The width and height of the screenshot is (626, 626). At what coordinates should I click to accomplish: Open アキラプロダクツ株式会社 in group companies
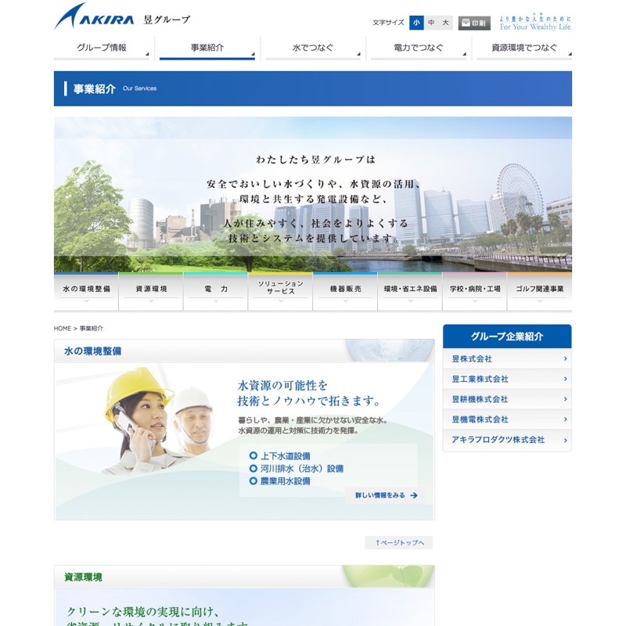[507, 440]
